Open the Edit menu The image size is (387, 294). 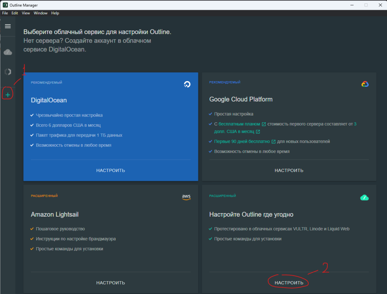tap(15, 13)
